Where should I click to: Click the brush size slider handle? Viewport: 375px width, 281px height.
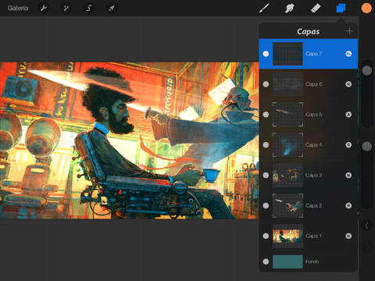tap(366, 70)
